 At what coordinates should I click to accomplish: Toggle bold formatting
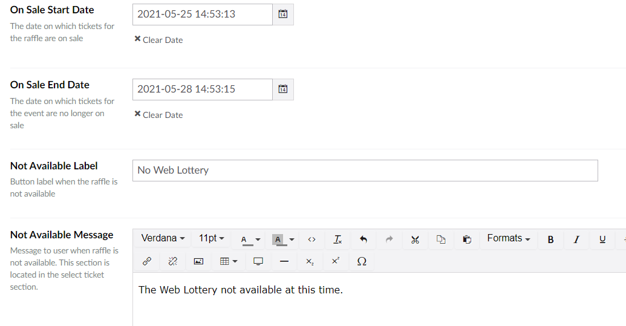coord(550,240)
